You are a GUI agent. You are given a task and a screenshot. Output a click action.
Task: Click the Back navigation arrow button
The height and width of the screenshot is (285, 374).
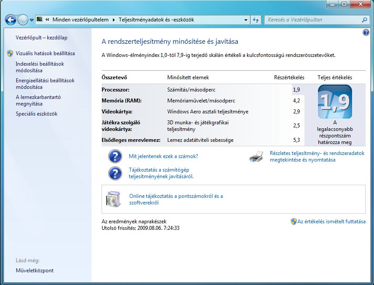11,20
